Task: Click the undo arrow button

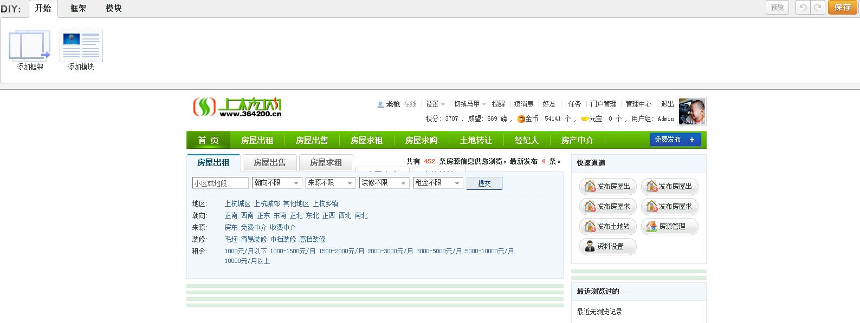Action: pyautogui.click(x=803, y=8)
